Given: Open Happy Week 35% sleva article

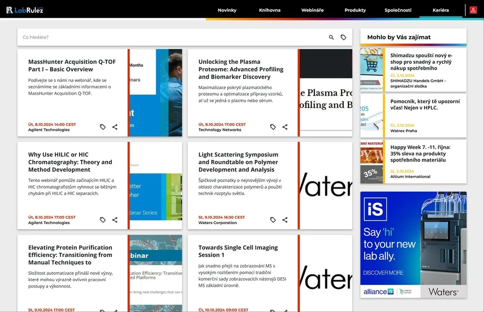Looking at the screenshot, I should [420, 154].
